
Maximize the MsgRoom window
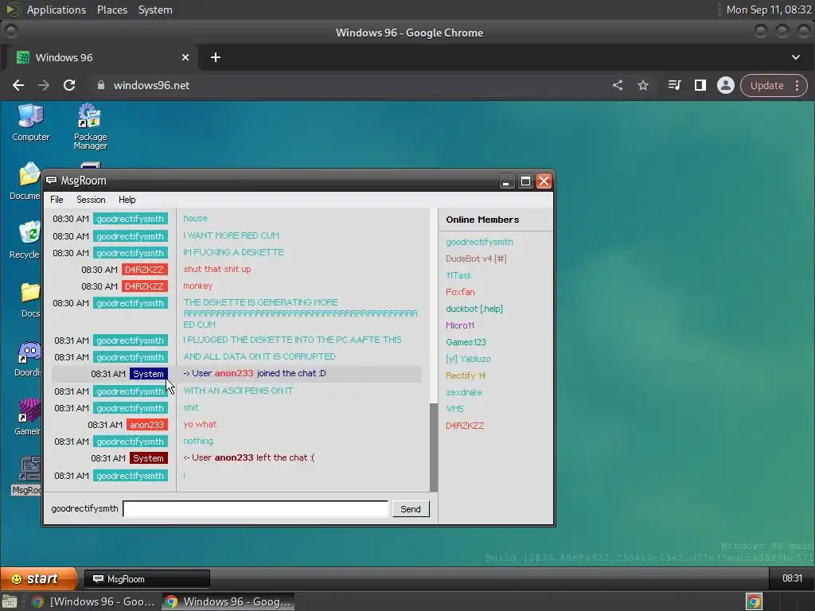pos(525,181)
